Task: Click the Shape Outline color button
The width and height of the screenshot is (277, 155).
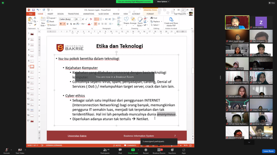Action: 145,22
